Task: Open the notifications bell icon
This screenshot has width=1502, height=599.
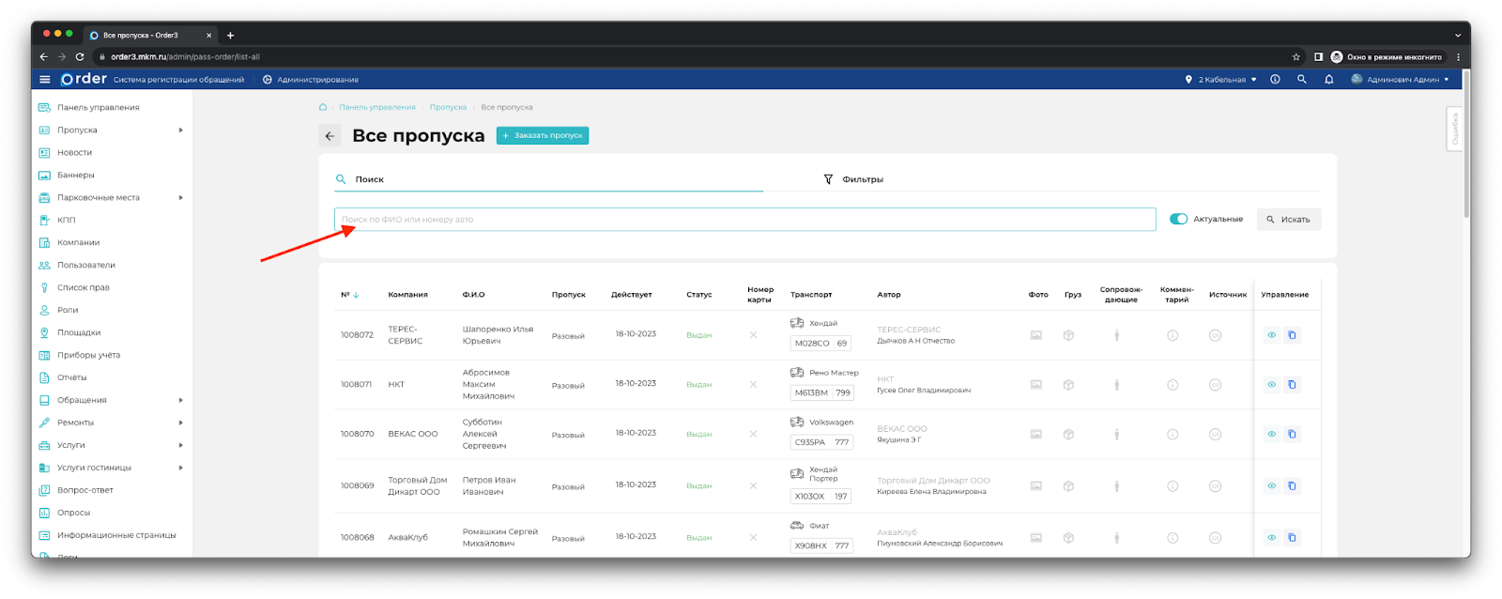Action: (x=1328, y=80)
